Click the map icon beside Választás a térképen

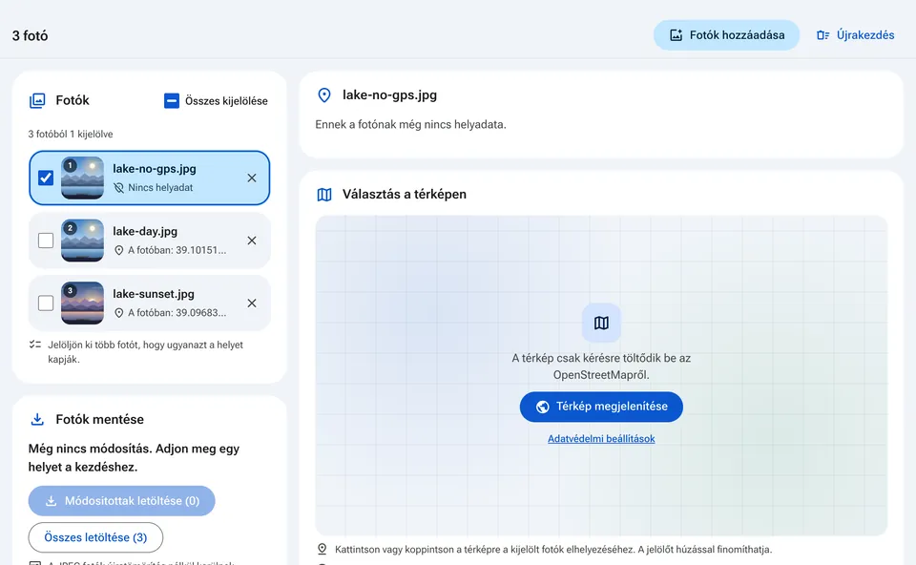click(324, 195)
